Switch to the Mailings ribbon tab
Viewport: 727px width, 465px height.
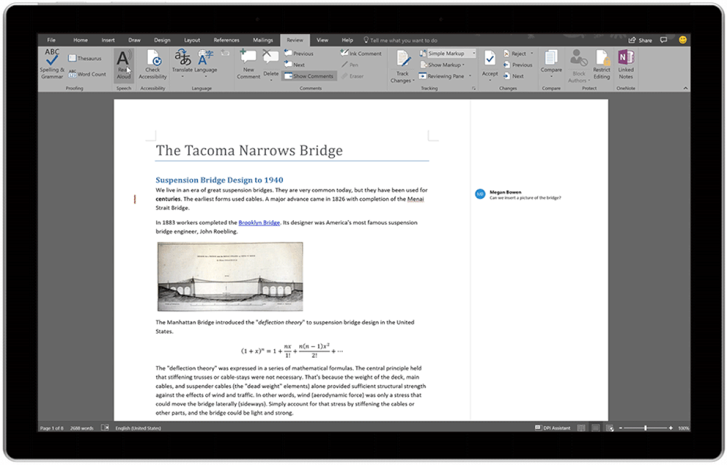[x=263, y=39]
